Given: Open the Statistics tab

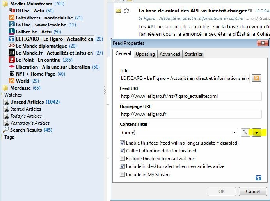Looking at the screenshot, I should pos(194,54).
